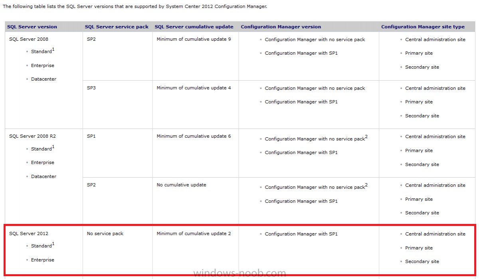Click the 'Configuration Manager version' column header
Viewport: 479px width, 279px height.
pyautogui.click(x=281, y=27)
